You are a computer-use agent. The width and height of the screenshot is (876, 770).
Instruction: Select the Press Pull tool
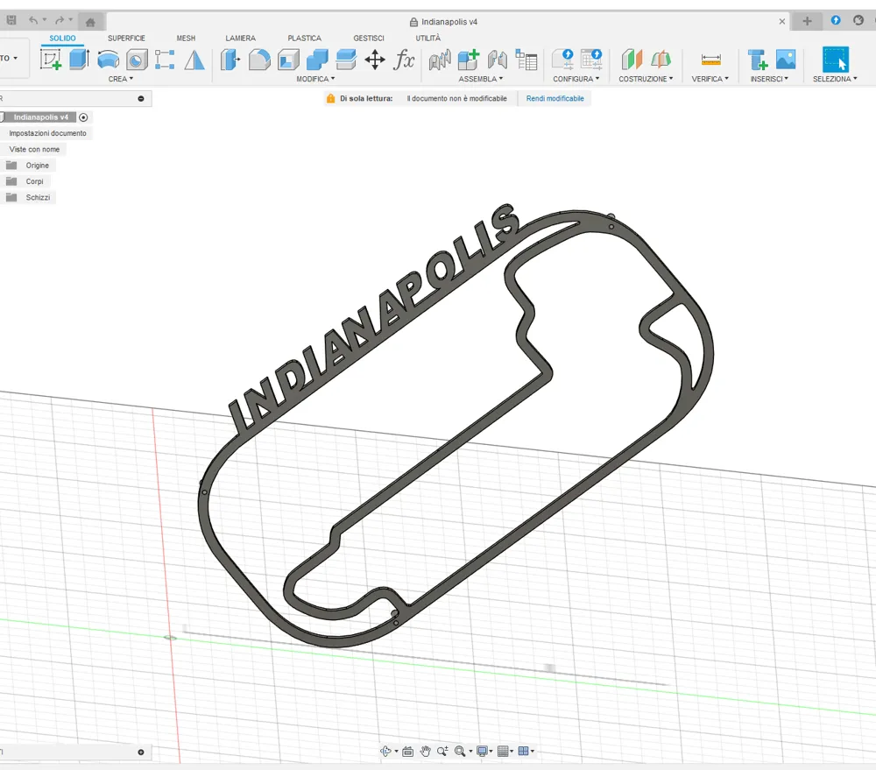pos(230,60)
